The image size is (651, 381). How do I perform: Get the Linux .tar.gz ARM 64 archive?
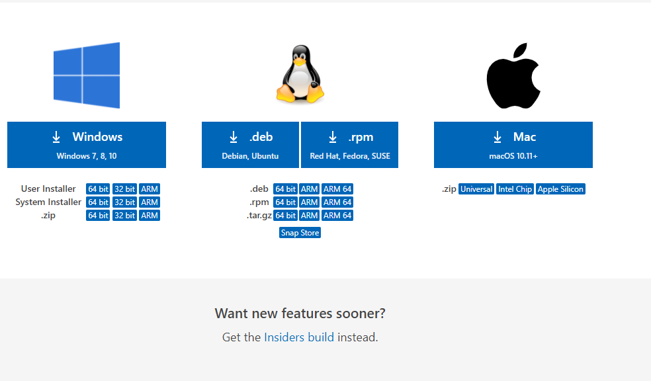tap(337, 216)
